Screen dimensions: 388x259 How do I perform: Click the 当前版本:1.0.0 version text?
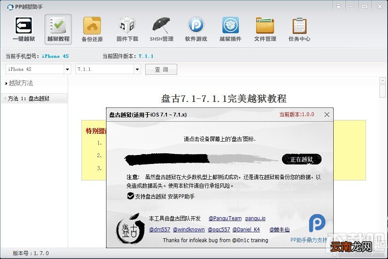pyautogui.click(x=297, y=114)
